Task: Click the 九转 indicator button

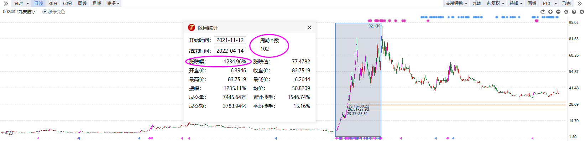Action: coord(477,4)
